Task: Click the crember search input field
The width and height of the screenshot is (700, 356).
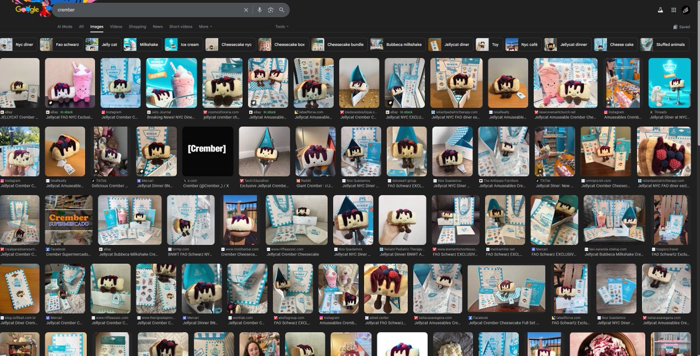Action: (147, 10)
